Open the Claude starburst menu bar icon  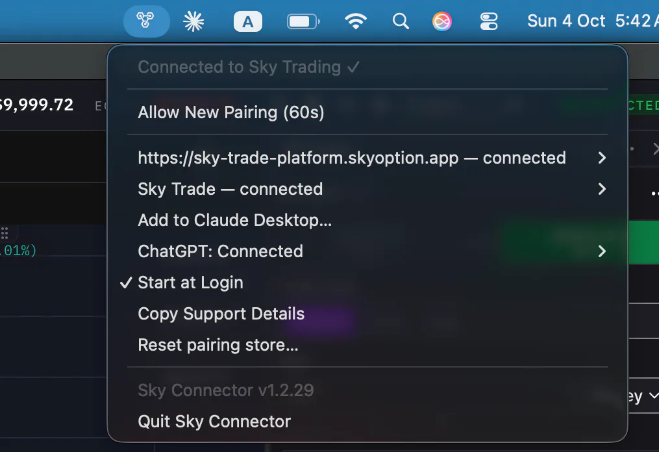[193, 21]
